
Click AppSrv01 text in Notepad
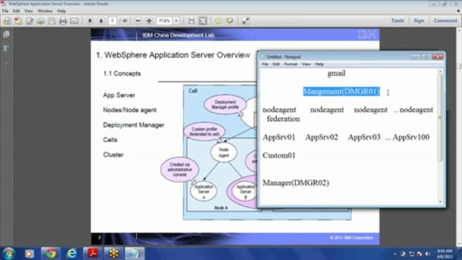(279, 137)
